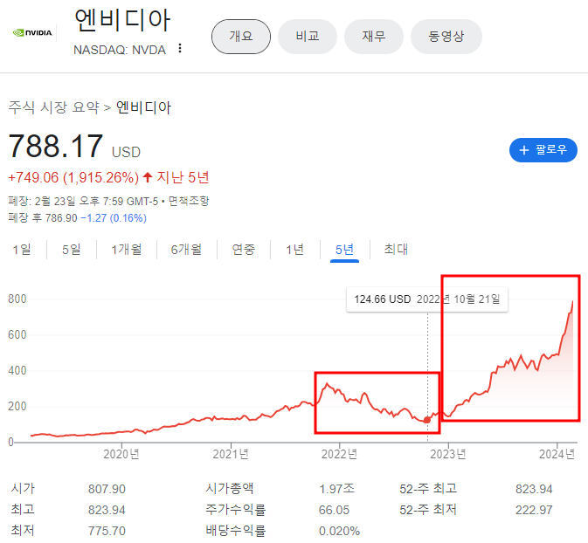
Task: Click the 2023년 axis label
Action: 448,454
